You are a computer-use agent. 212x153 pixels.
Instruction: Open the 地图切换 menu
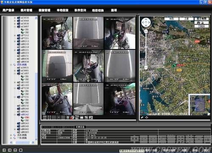coord(98,10)
